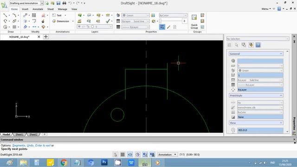Click the line scale field showing 1

coord(260,75)
